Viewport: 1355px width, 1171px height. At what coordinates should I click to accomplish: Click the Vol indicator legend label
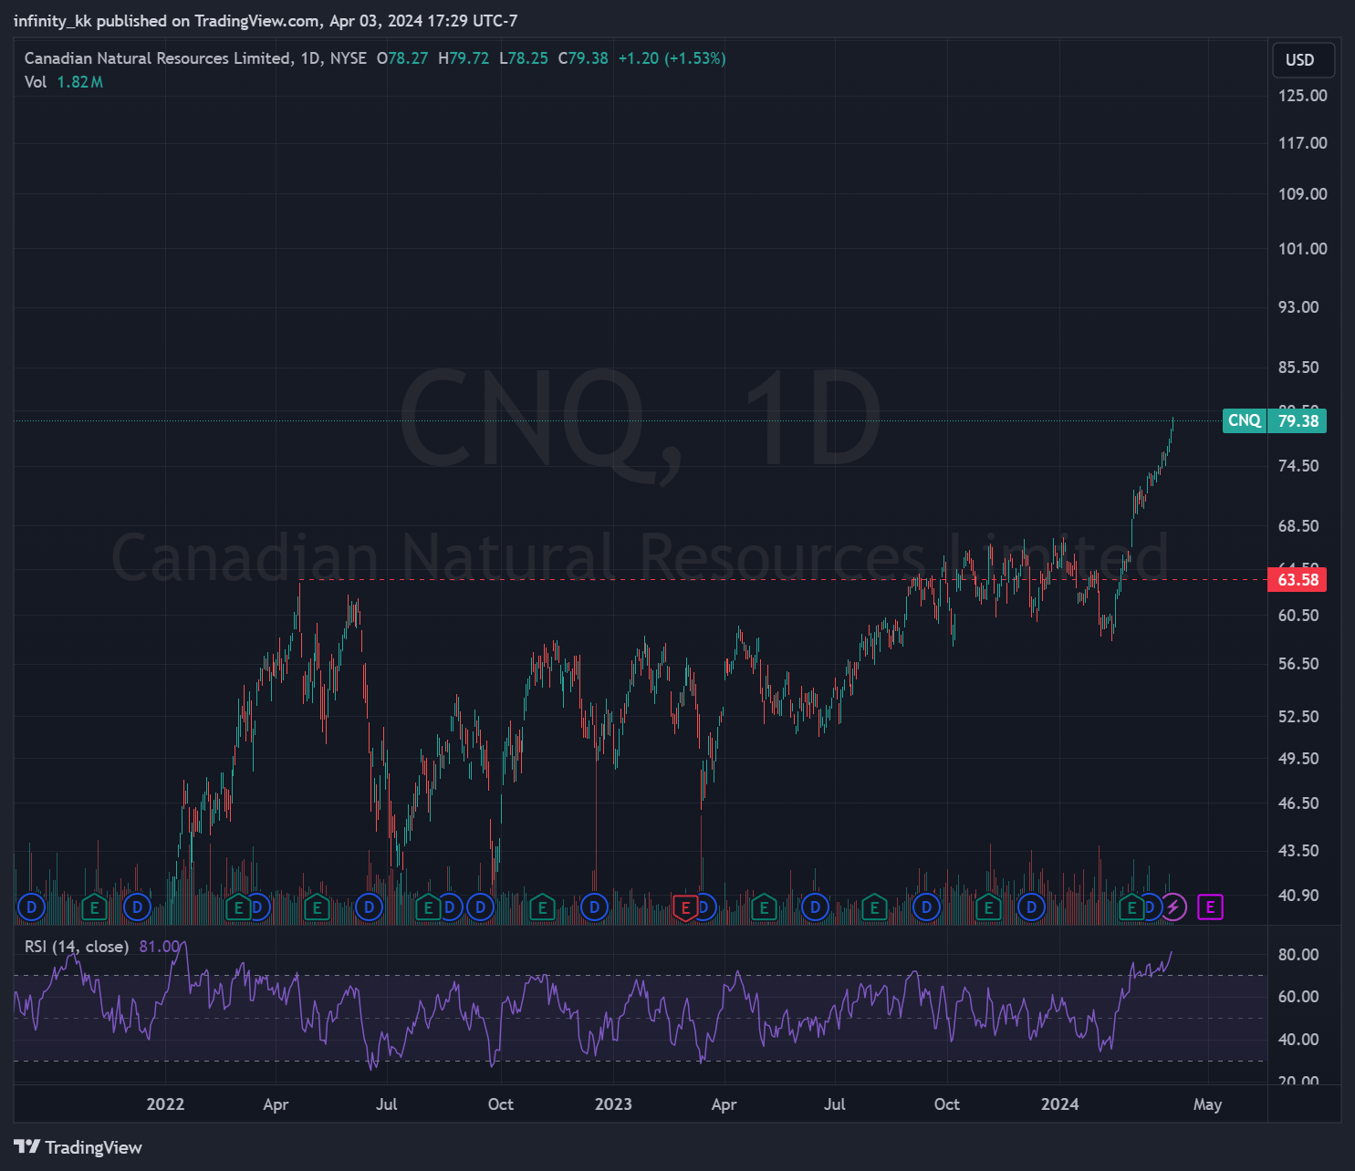coord(36,82)
